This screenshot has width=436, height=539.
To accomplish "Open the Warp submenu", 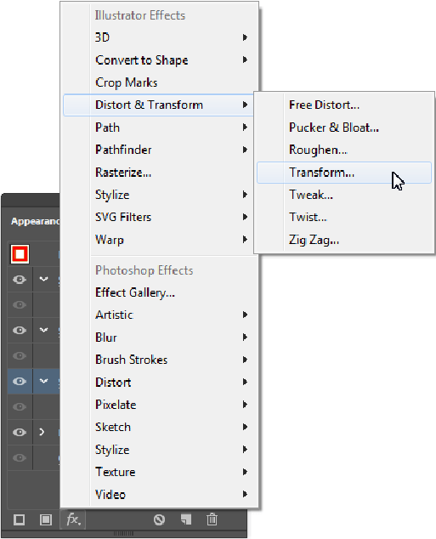I will click(159, 240).
